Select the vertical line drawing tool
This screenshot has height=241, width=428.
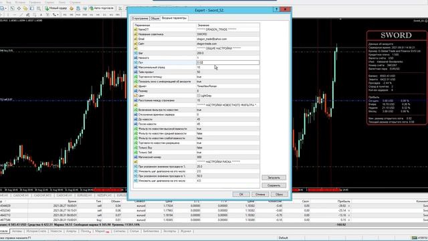[x=8, y=15]
